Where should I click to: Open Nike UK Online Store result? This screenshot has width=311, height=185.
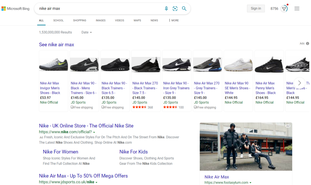pyautogui.click(x=86, y=126)
